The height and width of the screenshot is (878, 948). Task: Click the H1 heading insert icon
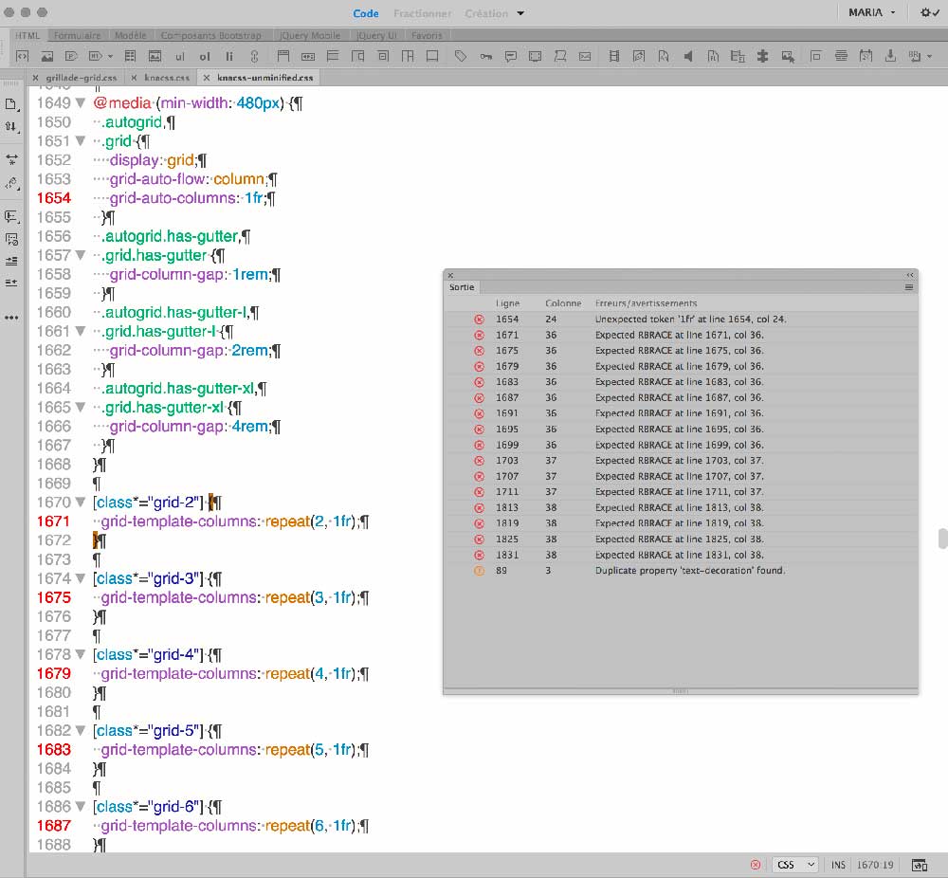[x=95, y=56]
